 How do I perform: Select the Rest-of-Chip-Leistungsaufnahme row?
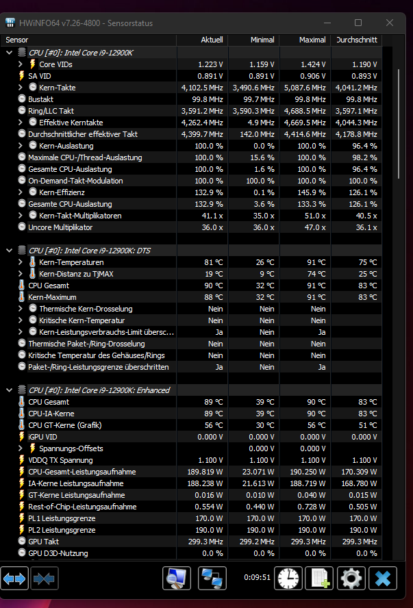(192, 507)
